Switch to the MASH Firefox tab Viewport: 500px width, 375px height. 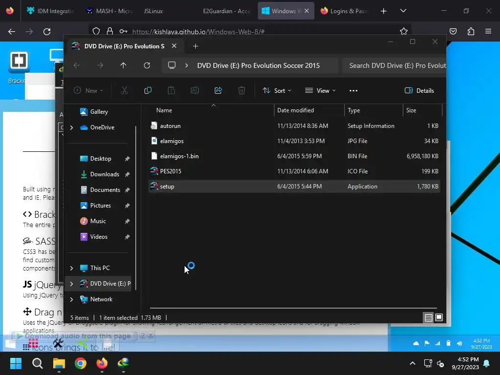click(109, 11)
